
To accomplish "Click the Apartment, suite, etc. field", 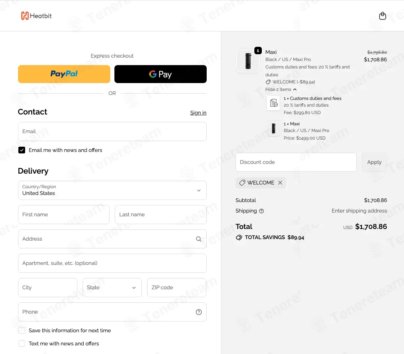I will [112, 263].
